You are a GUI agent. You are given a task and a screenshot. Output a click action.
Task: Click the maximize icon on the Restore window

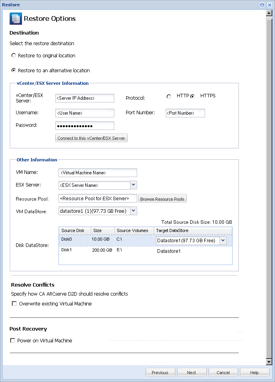(262, 4)
